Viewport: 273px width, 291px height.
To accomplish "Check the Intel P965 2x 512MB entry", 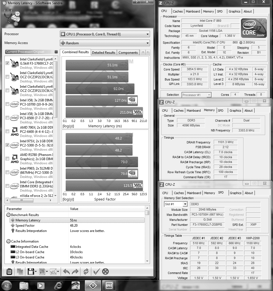I will (x=7, y=172).
